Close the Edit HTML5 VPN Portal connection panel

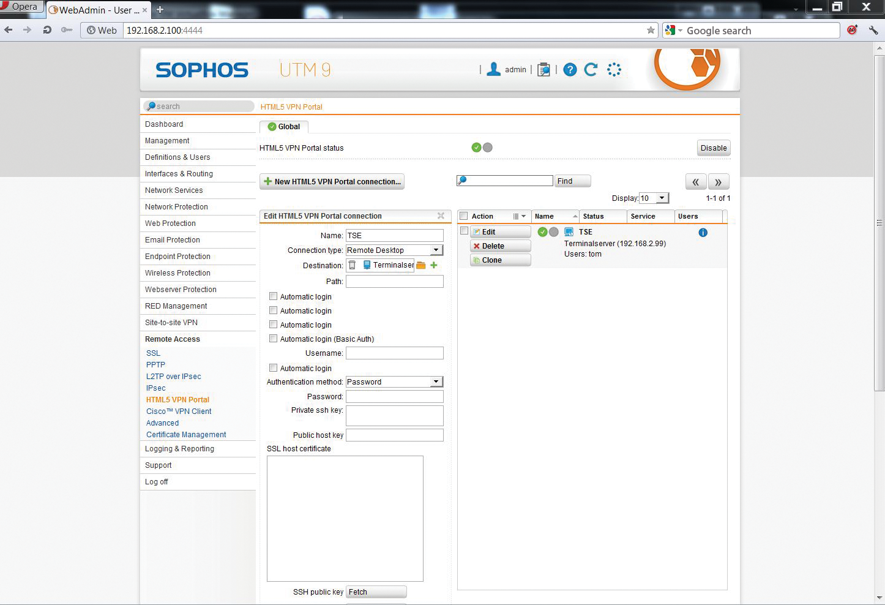click(441, 216)
